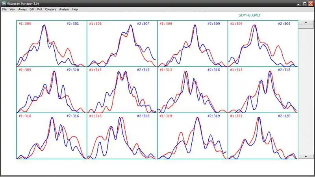Viewport: 315px width, 177px height.
Task: Select the histogram panel labeled #1:306
Action: (122, 44)
